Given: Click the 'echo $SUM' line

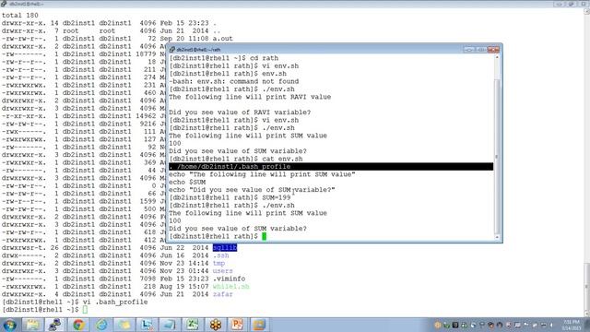Looking at the screenshot, I should tap(187, 183).
